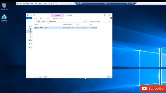Select the Desktop item in navigation pane
Screen dimensions: 166x93
31,29
